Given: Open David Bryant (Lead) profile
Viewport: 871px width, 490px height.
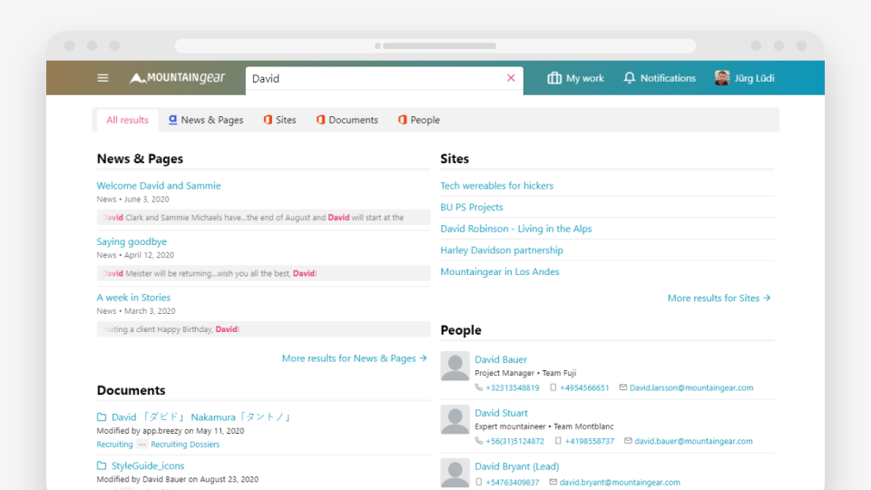Looking at the screenshot, I should 516,466.
